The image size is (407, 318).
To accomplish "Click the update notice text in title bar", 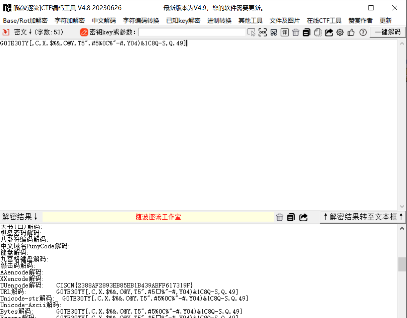I will pos(214,8).
